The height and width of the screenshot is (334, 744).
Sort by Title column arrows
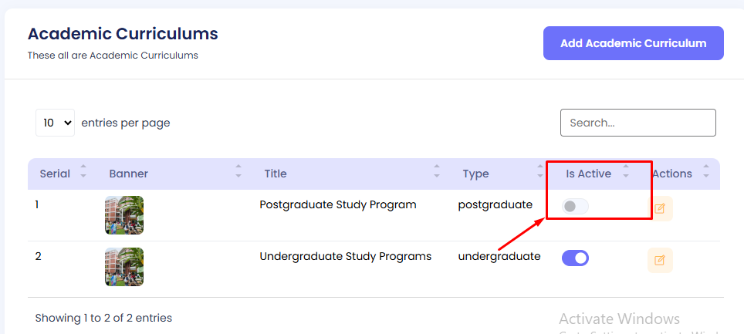pyautogui.click(x=437, y=171)
